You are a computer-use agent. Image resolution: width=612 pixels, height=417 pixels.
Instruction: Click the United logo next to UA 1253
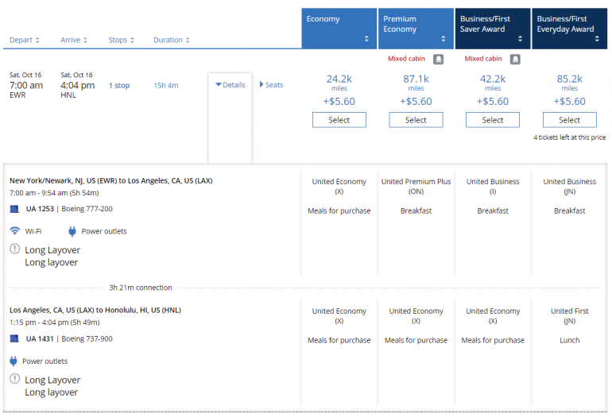point(14,209)
